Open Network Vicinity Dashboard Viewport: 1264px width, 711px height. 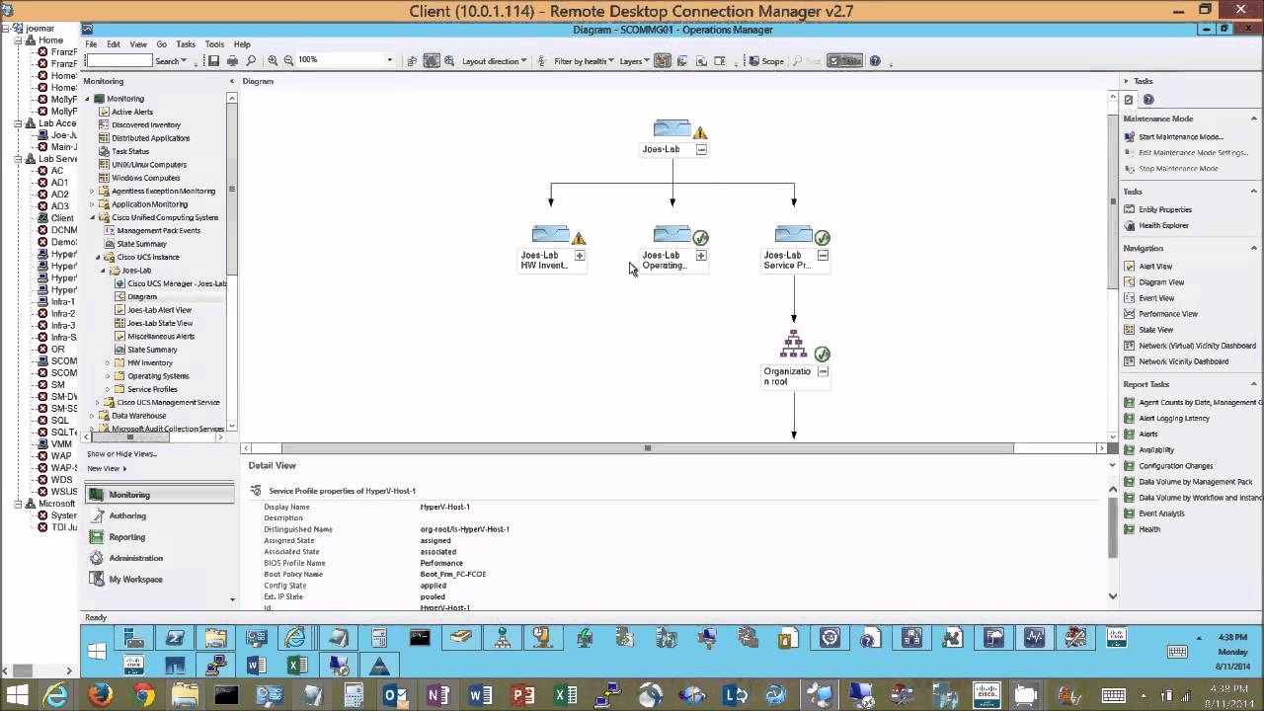point(1183,361)
